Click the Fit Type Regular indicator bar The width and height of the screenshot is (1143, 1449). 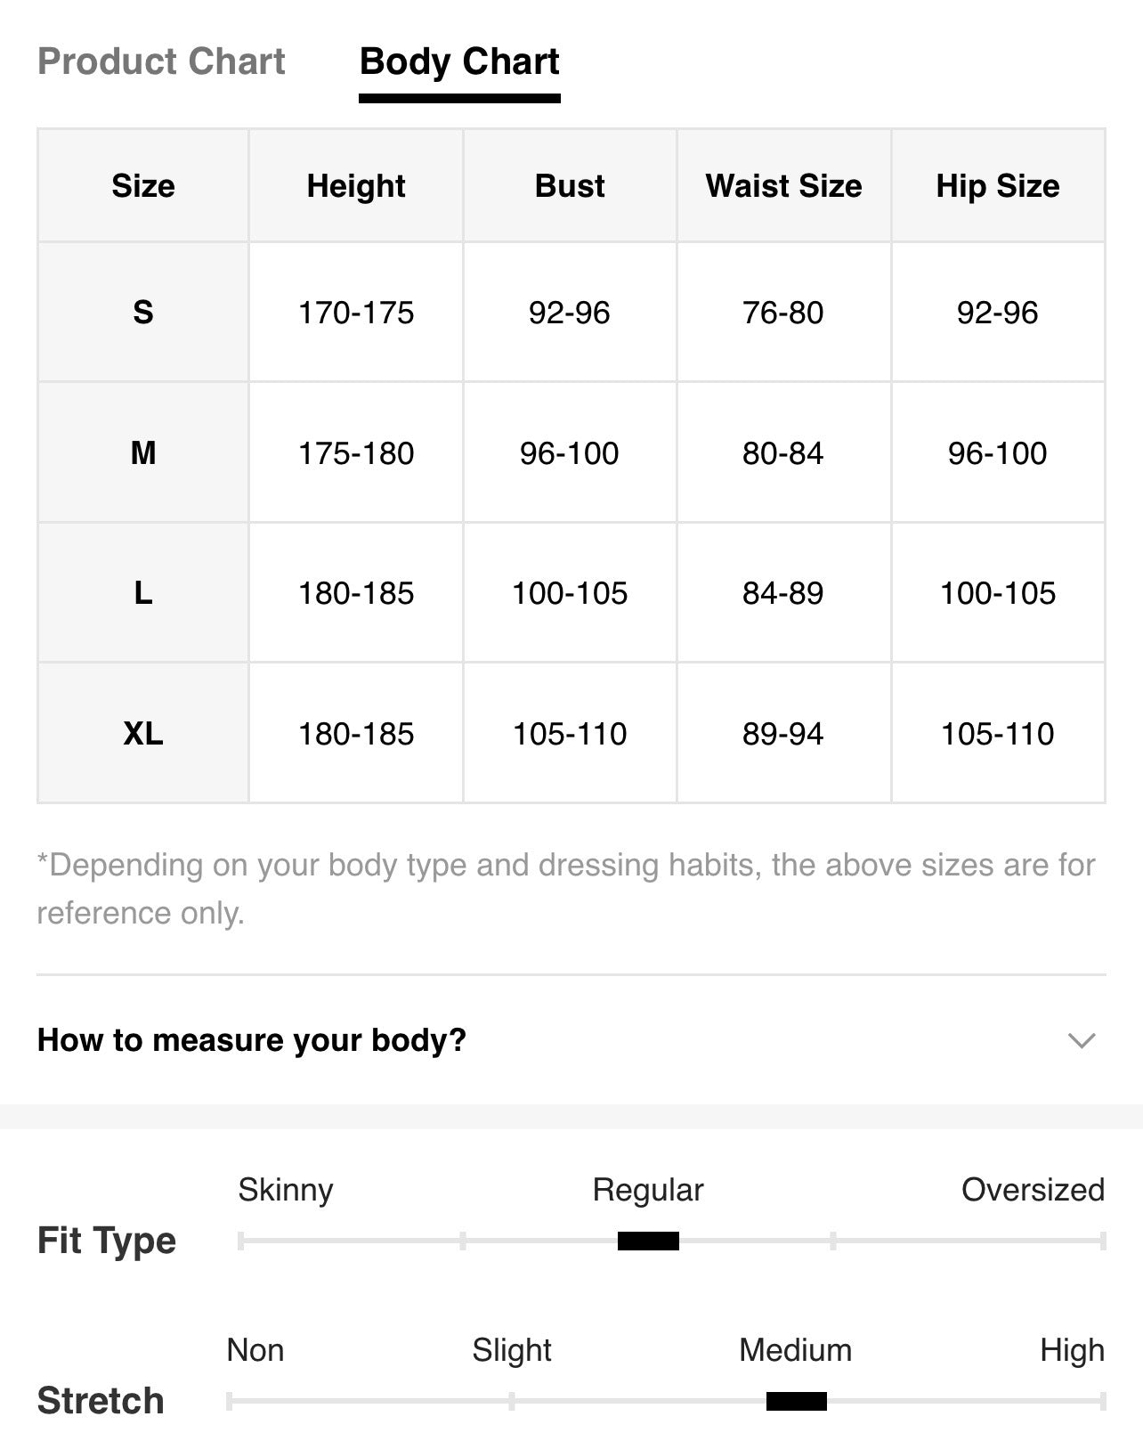coord(648,1241)
